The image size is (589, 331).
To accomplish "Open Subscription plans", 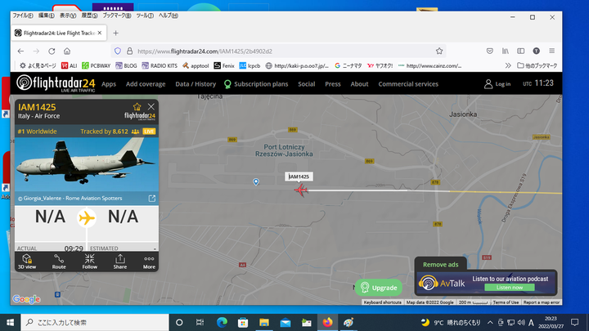I will [256, 84].
